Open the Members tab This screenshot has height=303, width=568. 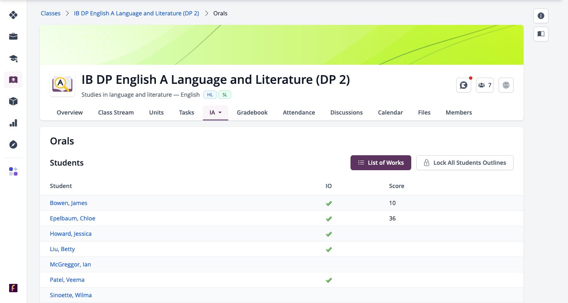[459, 112]
